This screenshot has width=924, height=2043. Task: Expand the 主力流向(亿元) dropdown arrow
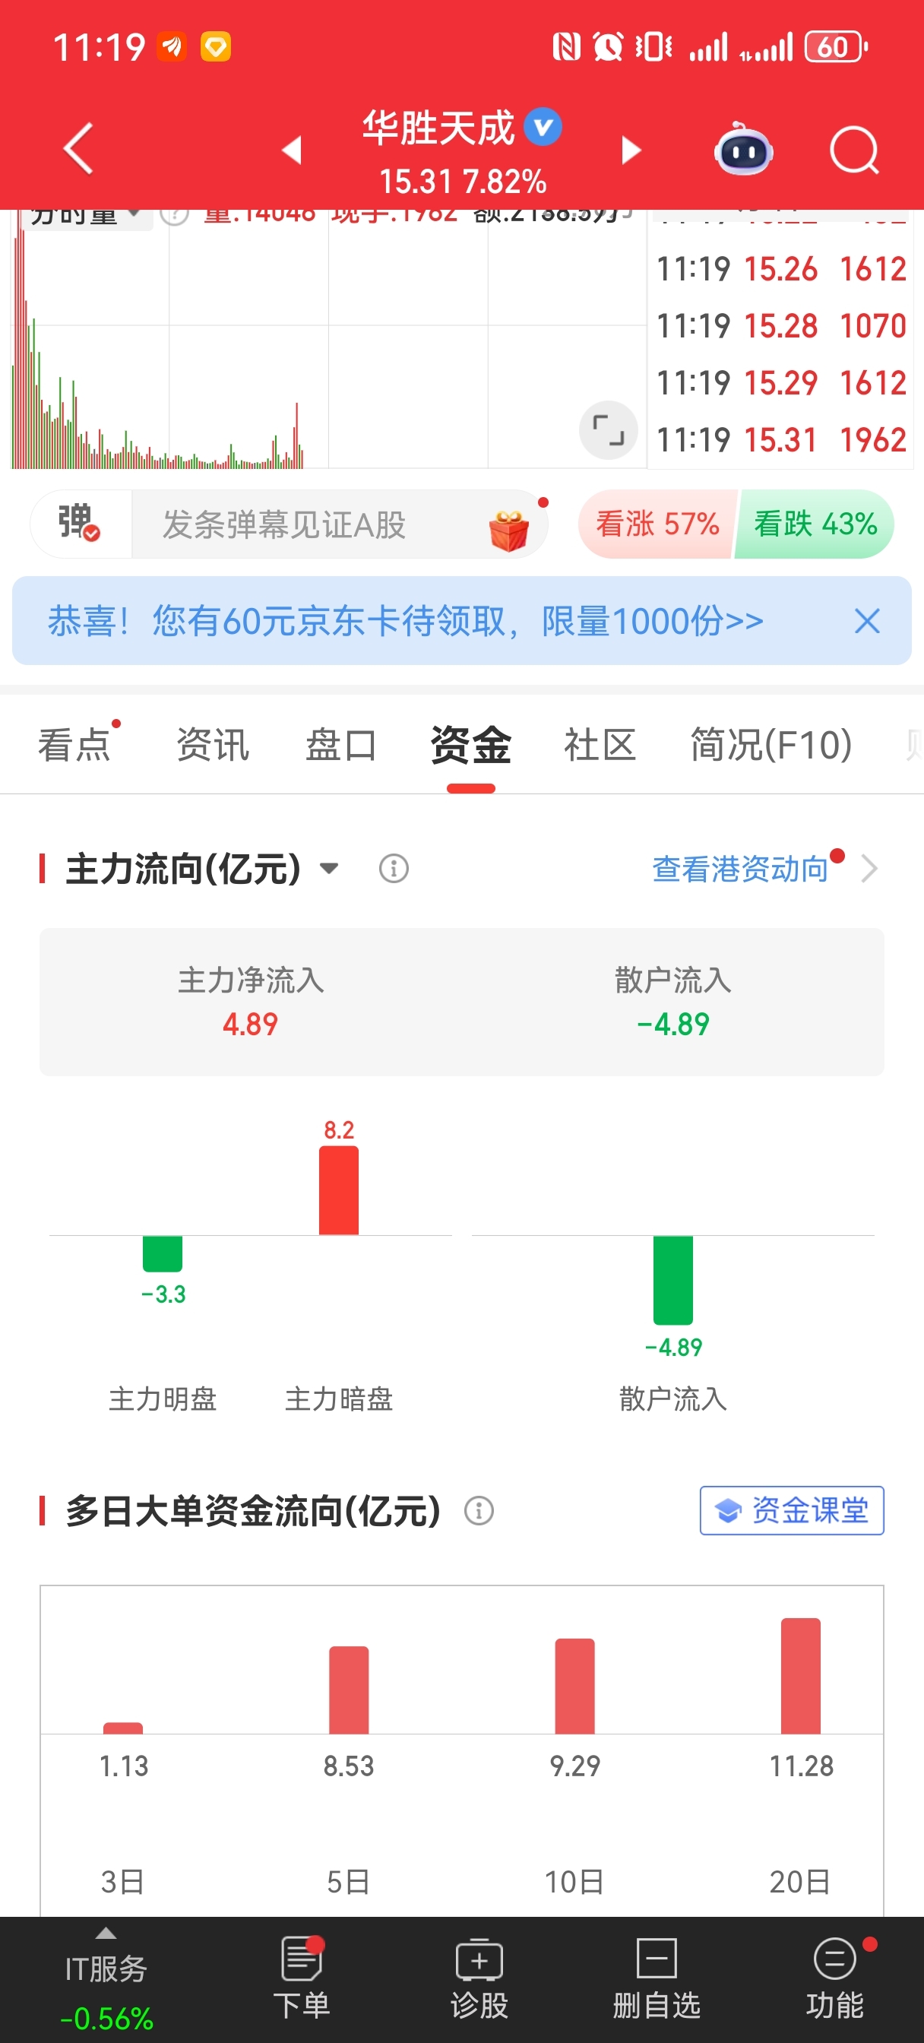(329, 869)
